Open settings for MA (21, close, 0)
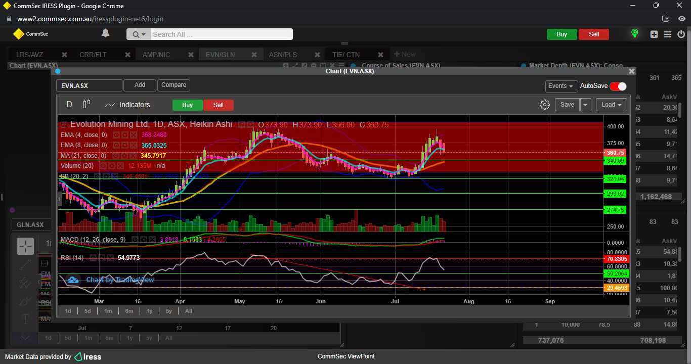 click(124, 155)
